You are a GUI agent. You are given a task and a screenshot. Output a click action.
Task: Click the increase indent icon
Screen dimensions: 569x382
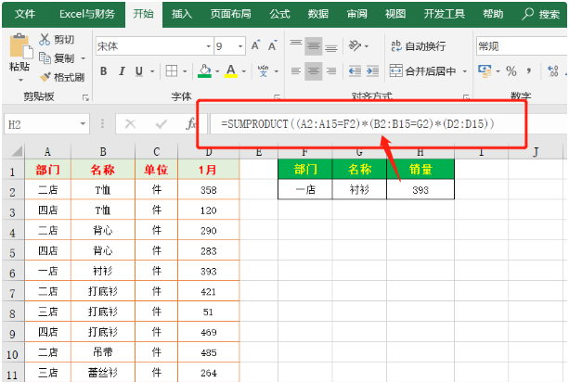tap(372, 71)
